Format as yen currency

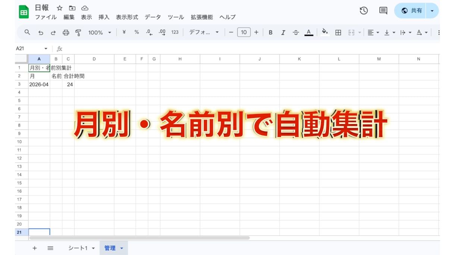(x=124, y=32)
